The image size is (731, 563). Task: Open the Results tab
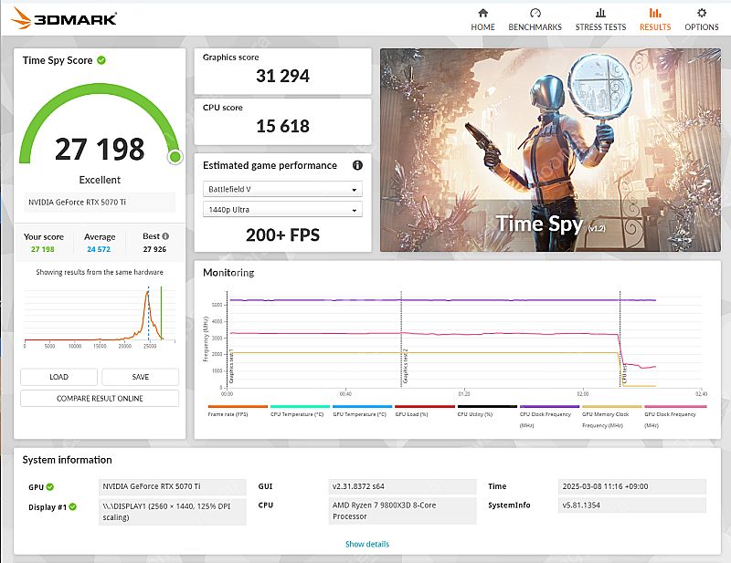(x=655, y=19)
